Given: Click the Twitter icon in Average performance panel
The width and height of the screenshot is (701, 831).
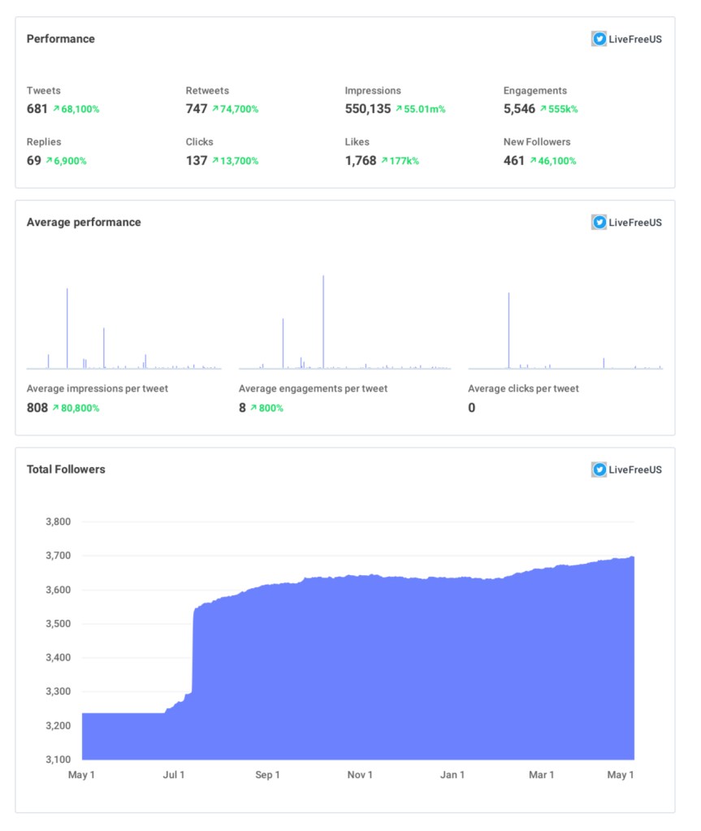Looking at the screenshot, I should (x=599, y=223).
